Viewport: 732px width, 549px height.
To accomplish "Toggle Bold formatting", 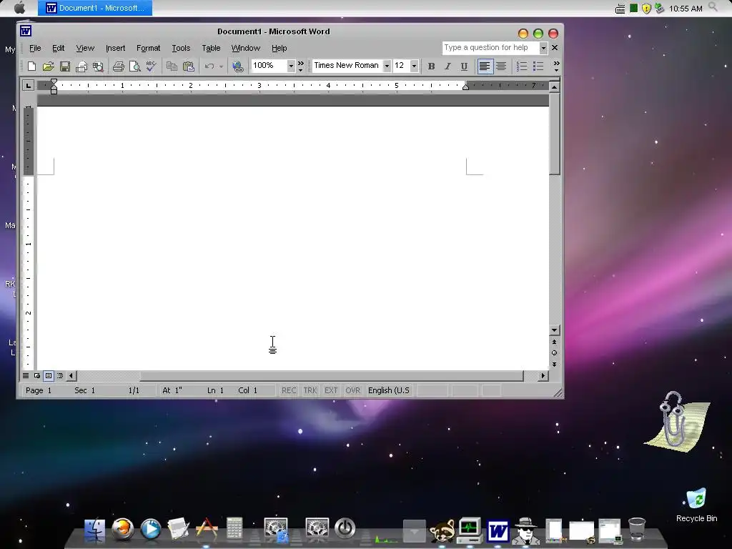I will click(431, 66).
